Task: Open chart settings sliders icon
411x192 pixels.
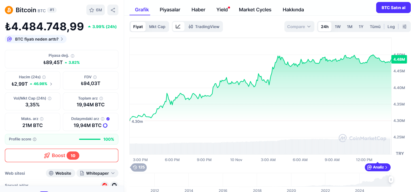Action: point(404,27)
